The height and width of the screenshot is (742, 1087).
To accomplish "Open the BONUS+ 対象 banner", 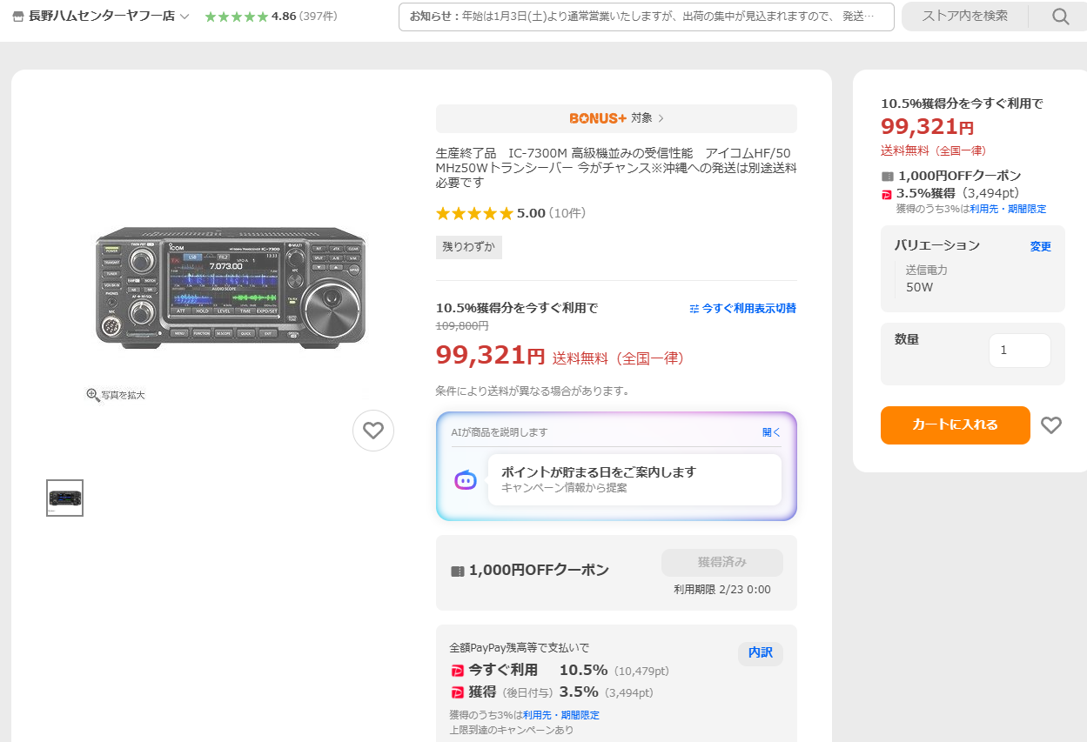I will (x=616, y=118).
